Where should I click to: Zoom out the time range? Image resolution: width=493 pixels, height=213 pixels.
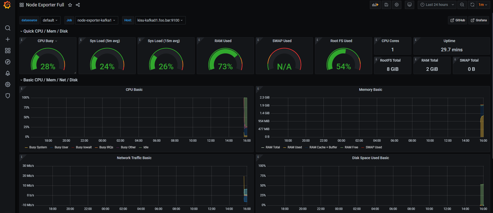coord(462,5)
